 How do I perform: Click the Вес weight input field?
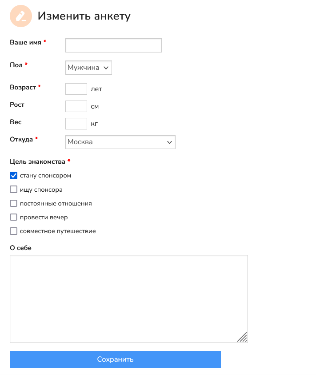(x=76, y=123)
